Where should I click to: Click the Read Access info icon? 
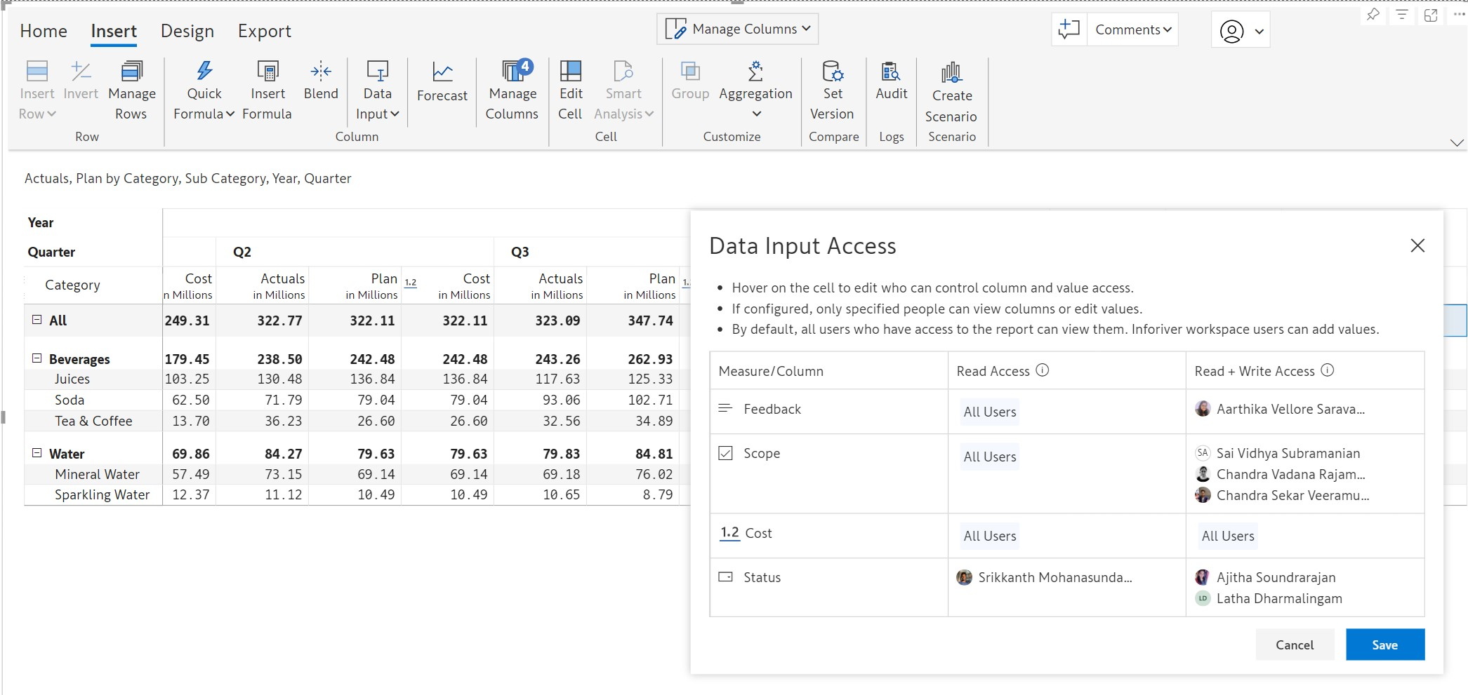click(1043, 370)
